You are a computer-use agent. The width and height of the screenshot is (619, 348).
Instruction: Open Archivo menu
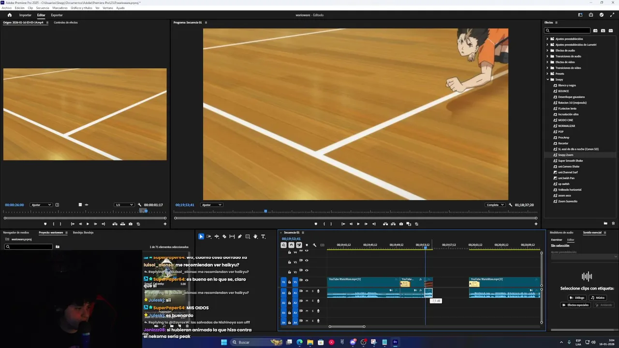pos(6,8)
